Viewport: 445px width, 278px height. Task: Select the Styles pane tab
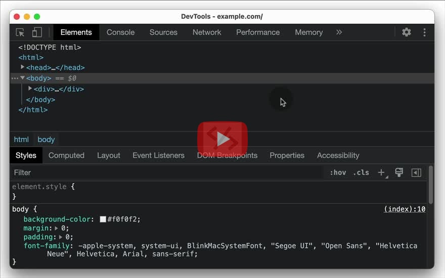tap(26, 156)
